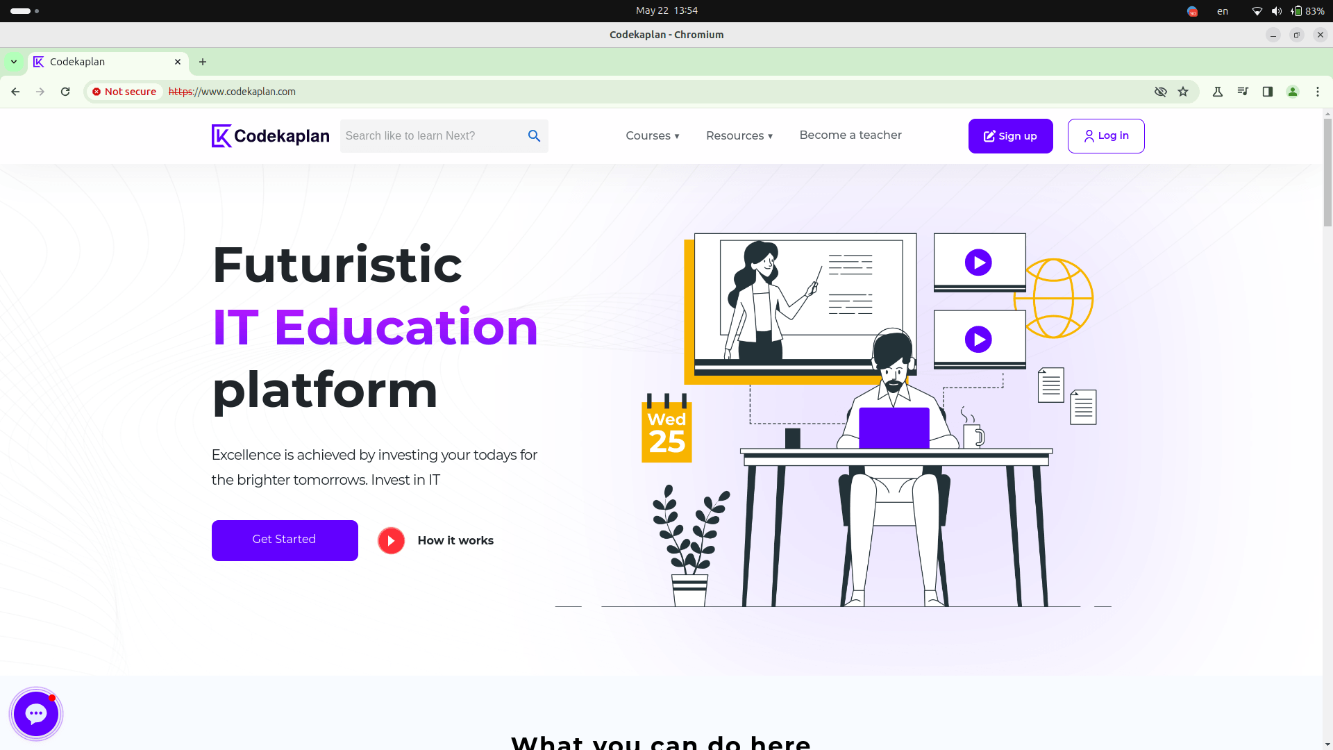The height and width of the screenshot is (750, 1333).
Task: Open Chromium side panel icon
Action: click(x=1268, y=92)
